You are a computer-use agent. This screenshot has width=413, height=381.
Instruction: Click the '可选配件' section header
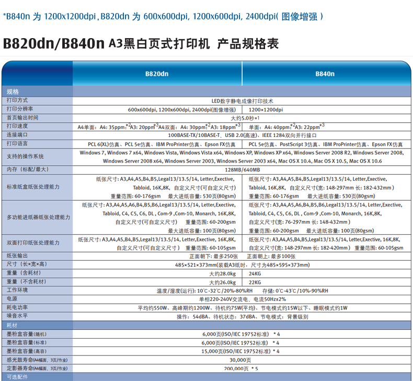pos(17,377)
